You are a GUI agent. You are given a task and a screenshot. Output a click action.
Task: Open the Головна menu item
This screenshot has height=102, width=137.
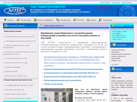(10, 20)
